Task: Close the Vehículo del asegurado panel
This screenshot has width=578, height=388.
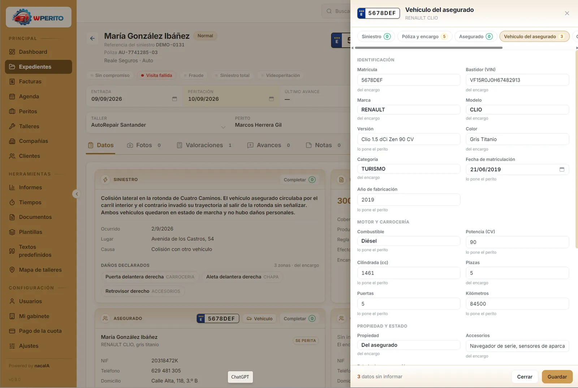Action: (567, 13)
